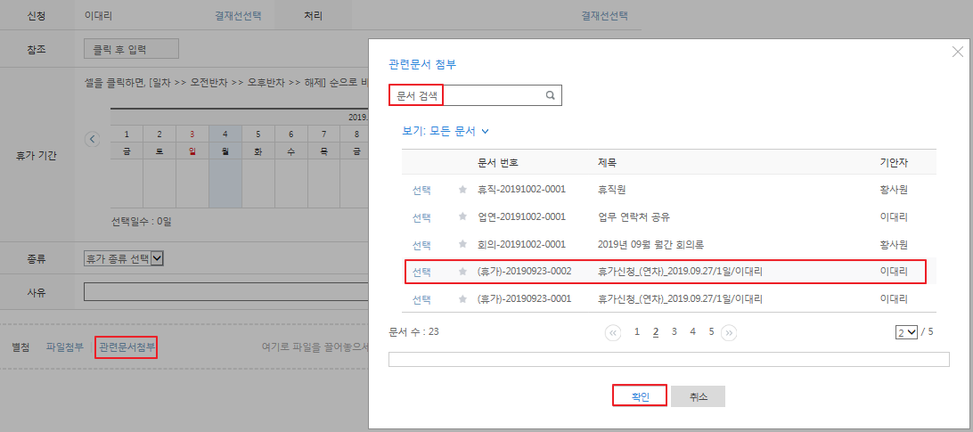
Task: Star the (휴가)-20190923-0001 document
Action: coord(462,299)
